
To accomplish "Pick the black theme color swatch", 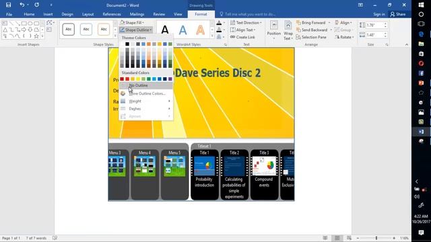I will 127,44.
